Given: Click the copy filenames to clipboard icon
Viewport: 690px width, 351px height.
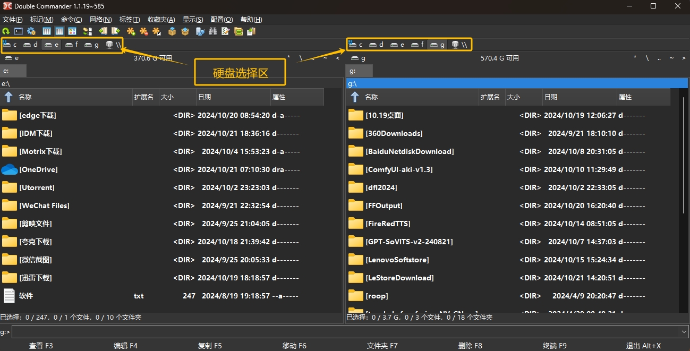Looking at the screenshot, I should click(251, 31).
